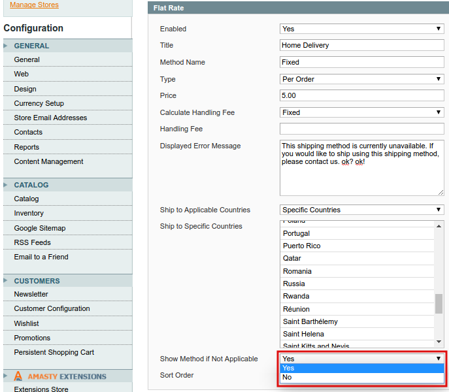The image size is (449, 392).
Task: Collapse the GENERAL section arrow
Action: 6,46
